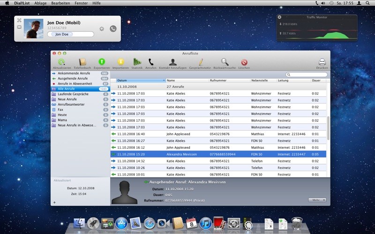The image size is (375, 234).
Task: Click the Kontakt hinzufügen icon
Action: 173,62
